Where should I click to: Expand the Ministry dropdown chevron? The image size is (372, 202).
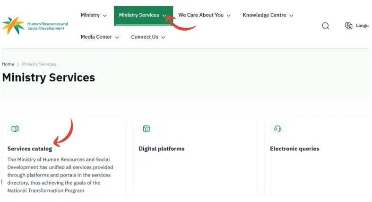105,16
